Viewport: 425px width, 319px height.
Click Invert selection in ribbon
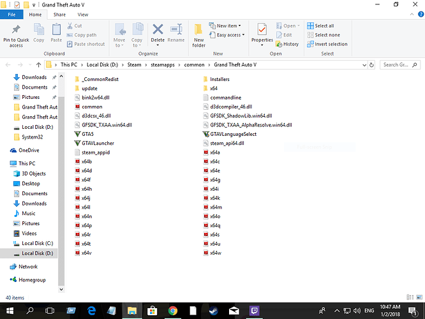[327, 44]
